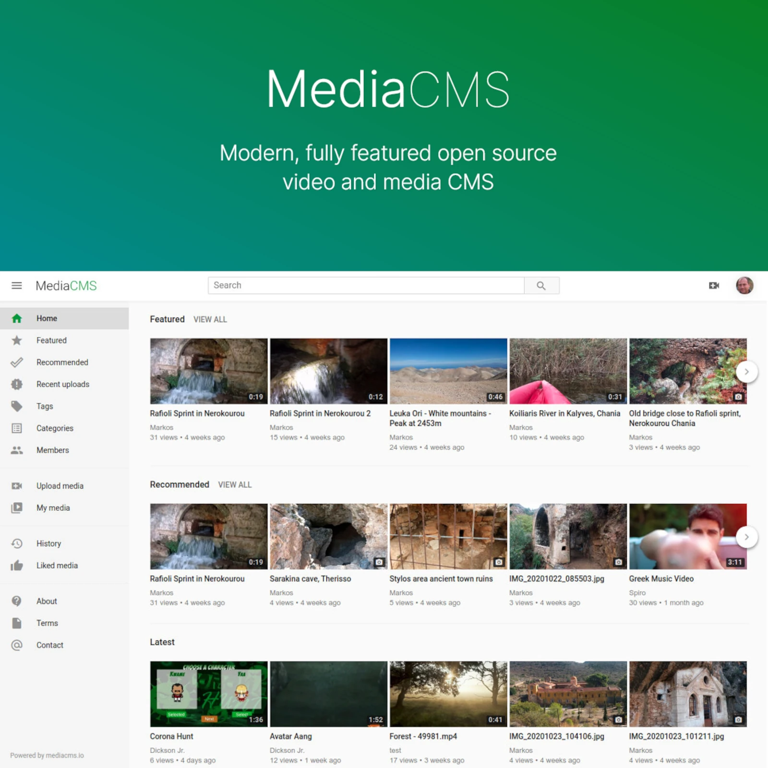The width and height of the screenshot is (768, 768).
Task: Select the Home entry in the sidebar
Action: click(47, 318)
